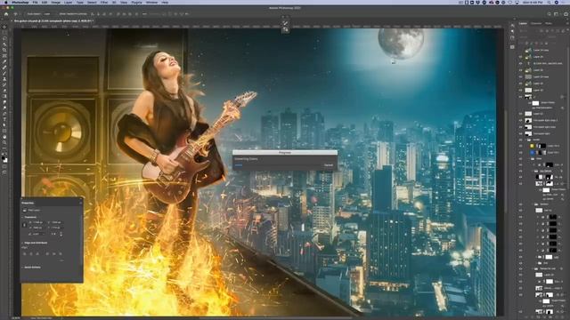The image size is (570, 320).
Task: Cancel the Progress dialog
Action: (x=329, y=165)
